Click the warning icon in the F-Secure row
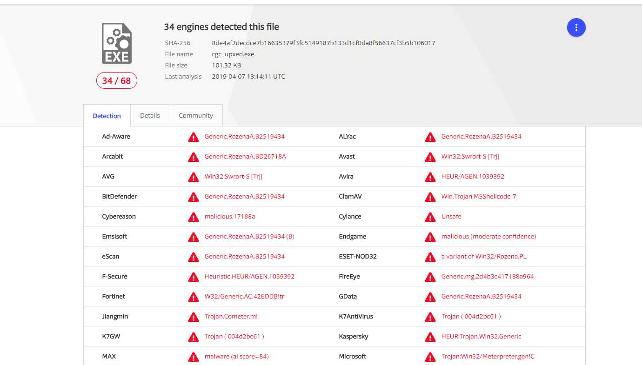 (x=194, y=277)
